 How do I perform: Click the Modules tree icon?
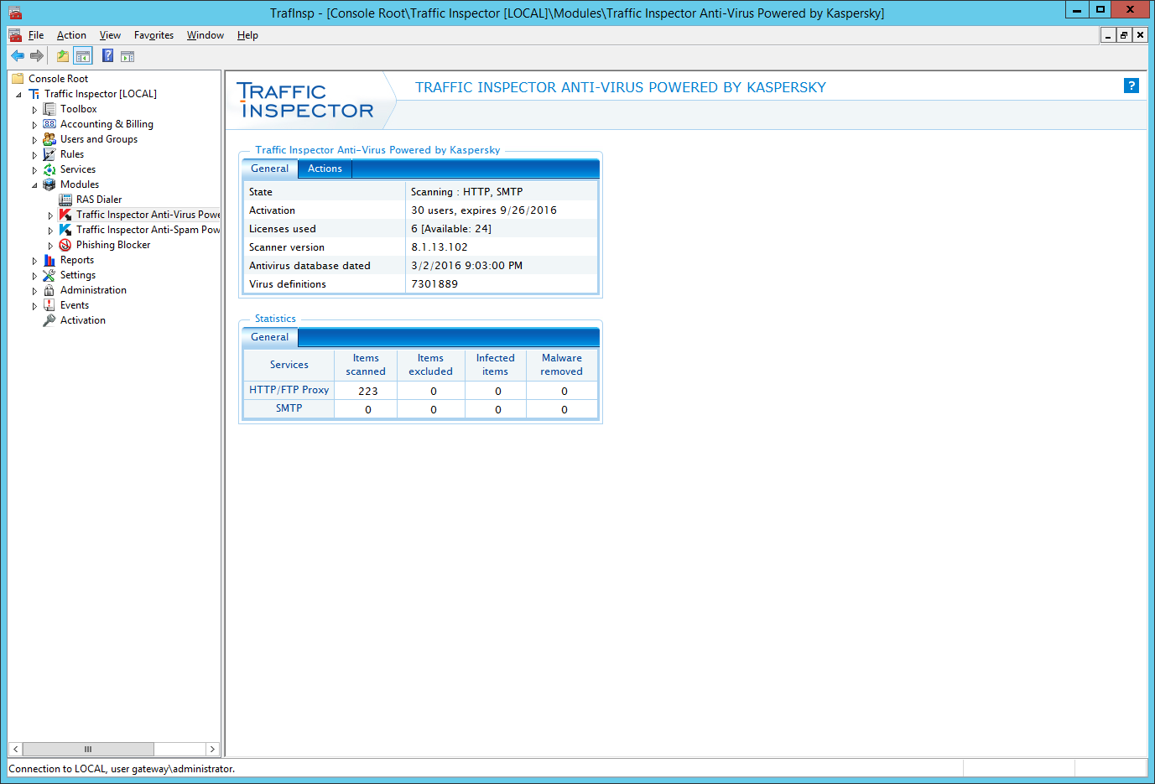pyautogui.click(x=49, y=184)
